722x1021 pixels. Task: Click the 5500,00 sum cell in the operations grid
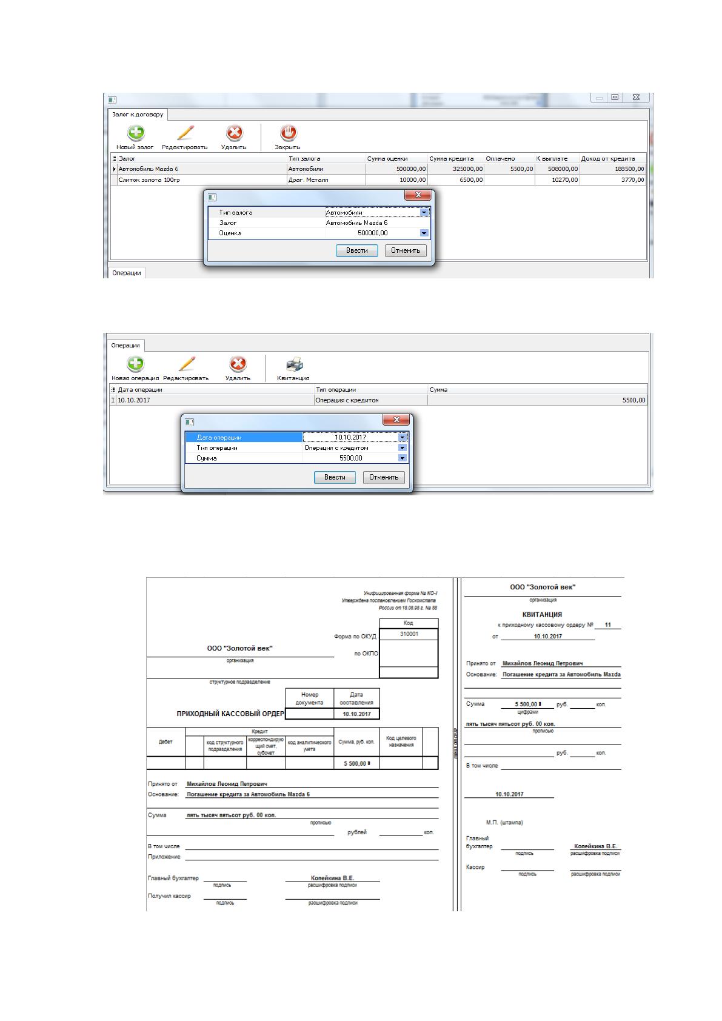click(537, 400)
